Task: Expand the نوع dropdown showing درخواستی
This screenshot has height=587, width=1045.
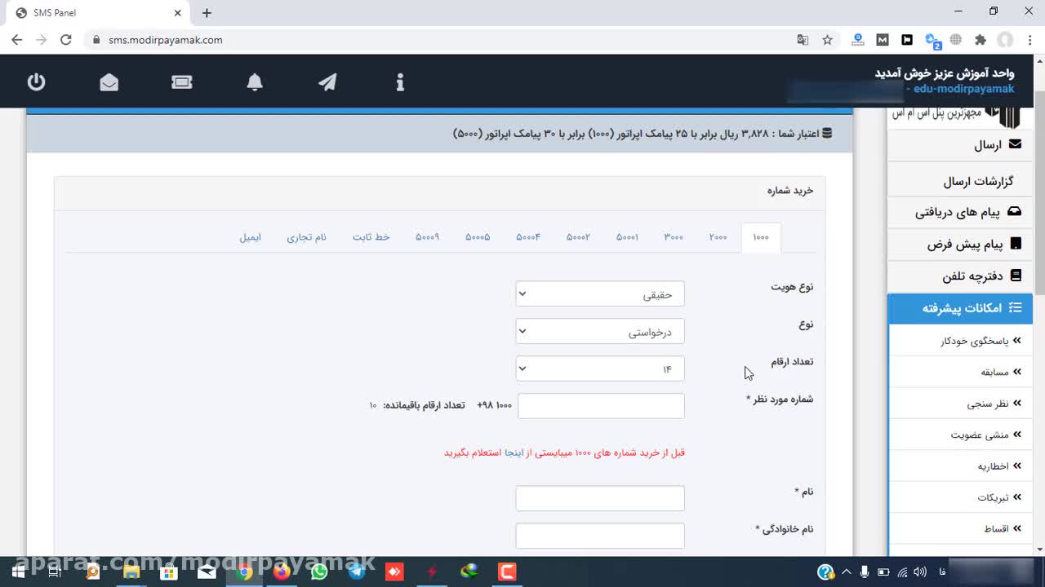Action: coord(600,332)
